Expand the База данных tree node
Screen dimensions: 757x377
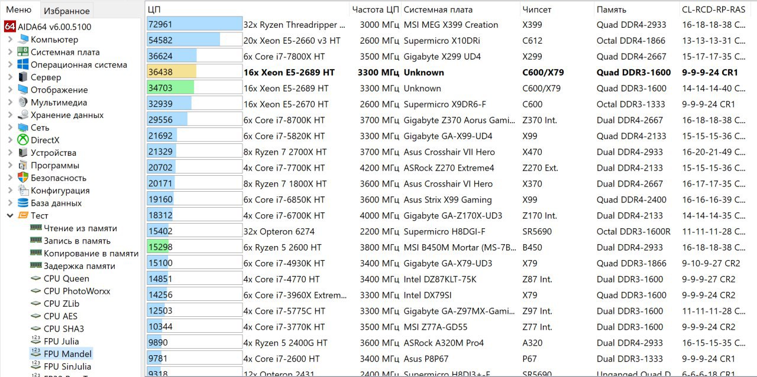pos(10,203)
